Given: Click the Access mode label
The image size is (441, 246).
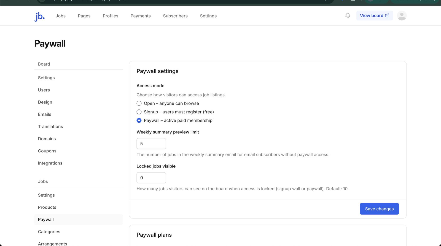Looking at the screenshot, I should click(150, 86).
